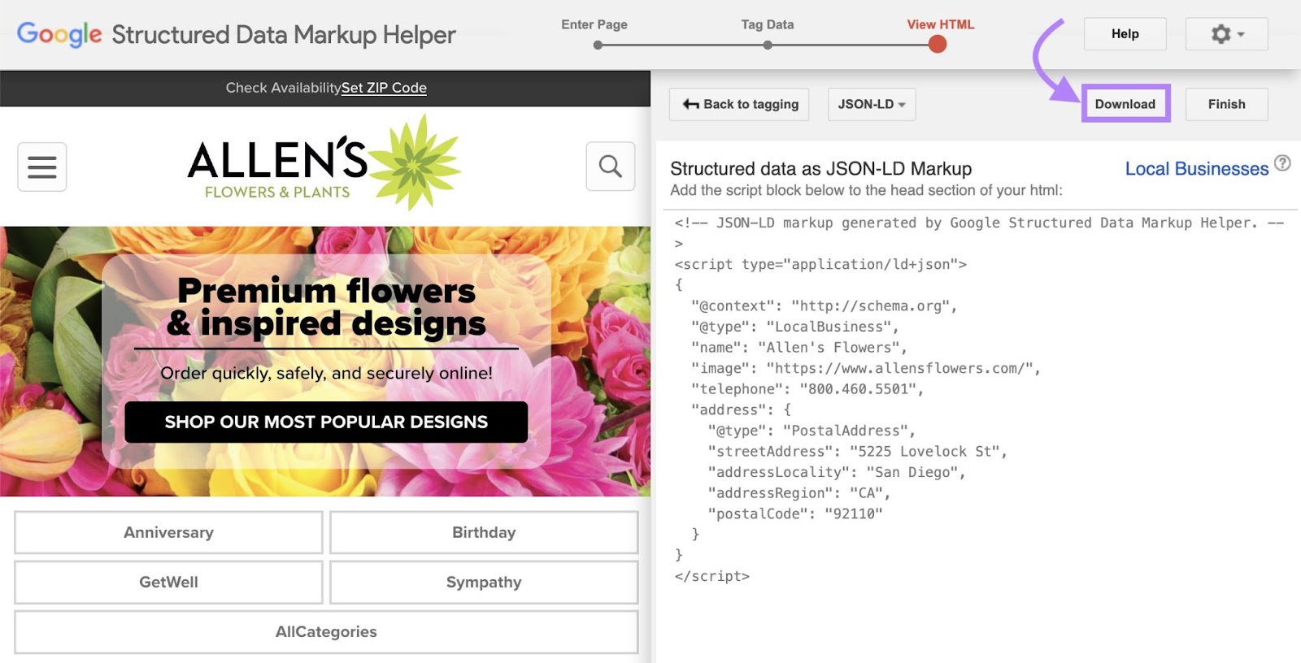Screen dimensions: 1301x663
Task: Open the Sympathy category
Action: coord(484,582)
